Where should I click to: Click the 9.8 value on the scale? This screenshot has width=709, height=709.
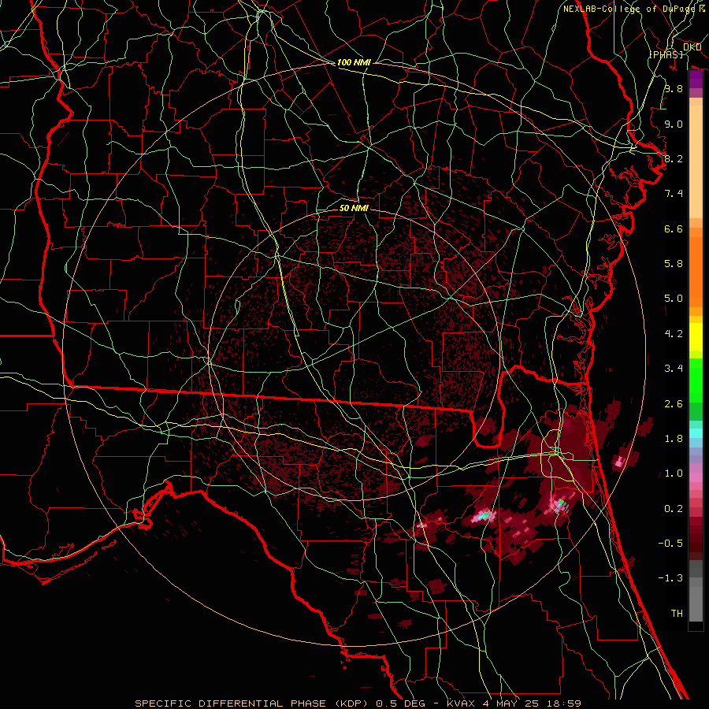coord(674,88)
